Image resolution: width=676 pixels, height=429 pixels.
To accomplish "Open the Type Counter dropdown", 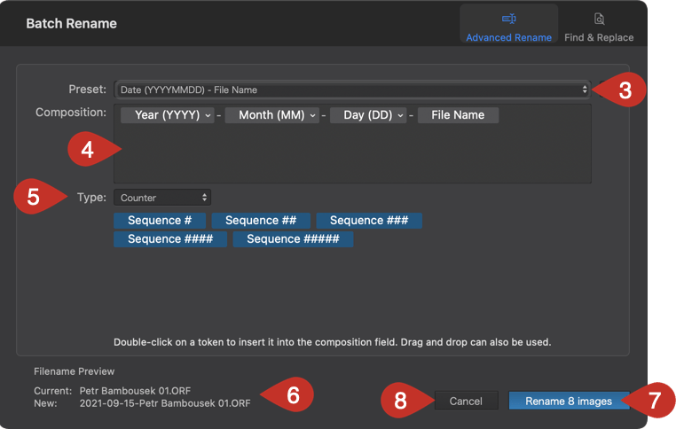I will click(x=162, y=198).
